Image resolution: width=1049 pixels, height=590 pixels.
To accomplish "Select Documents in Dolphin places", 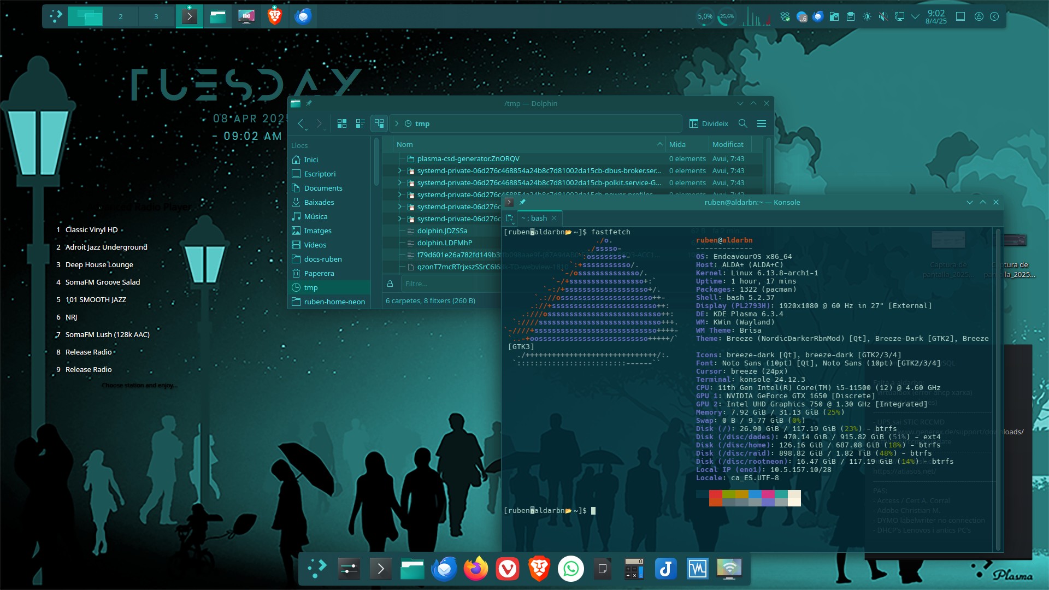I will (329, 188).
